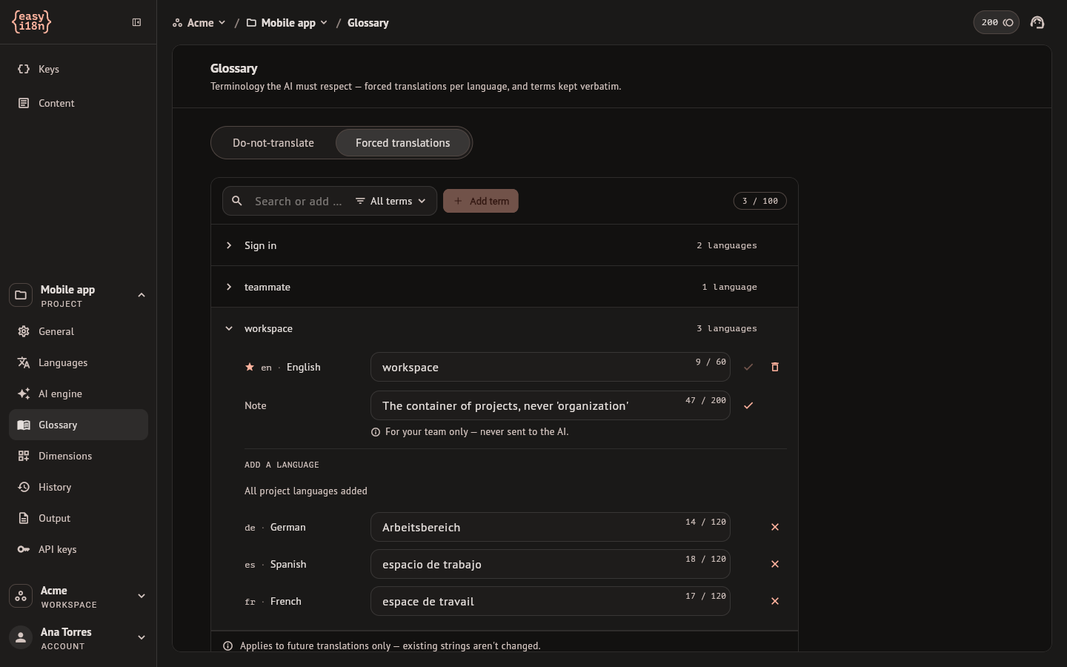Click the Glossary breadcrumb
This screenshot has height=667, width=1067.
pos(368,23)
